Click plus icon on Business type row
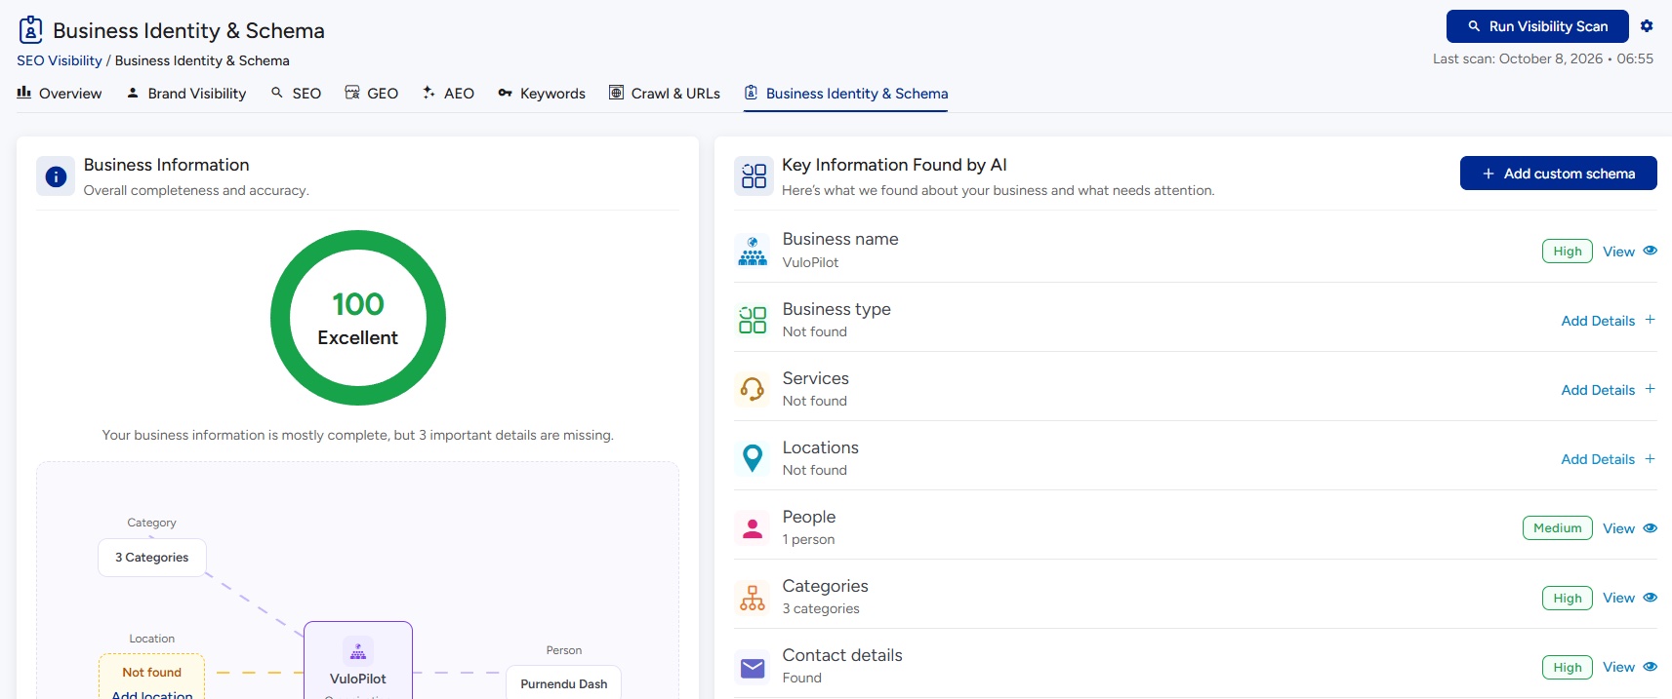Screen dimensions: 1672x699 [x=1651, y=320]
